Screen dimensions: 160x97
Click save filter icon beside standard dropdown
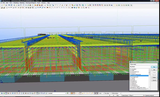click(68, 93)
